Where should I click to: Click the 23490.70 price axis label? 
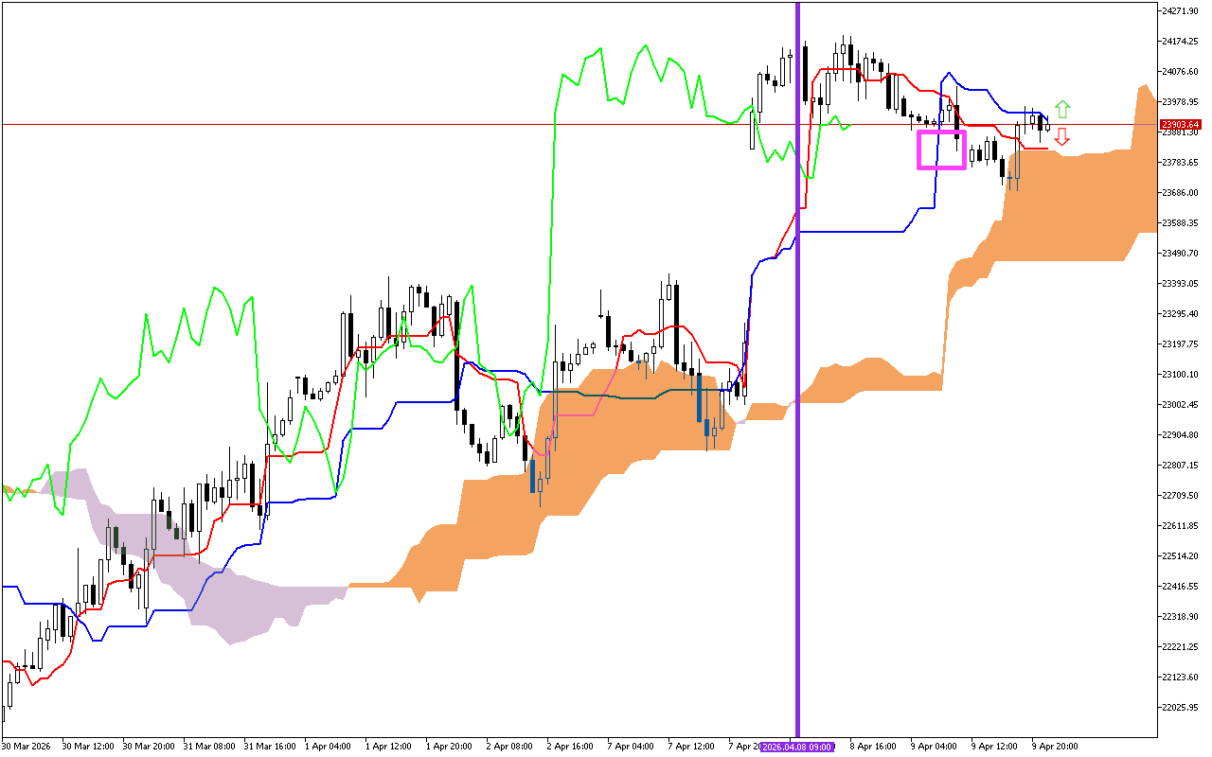tap(1181, 254)
